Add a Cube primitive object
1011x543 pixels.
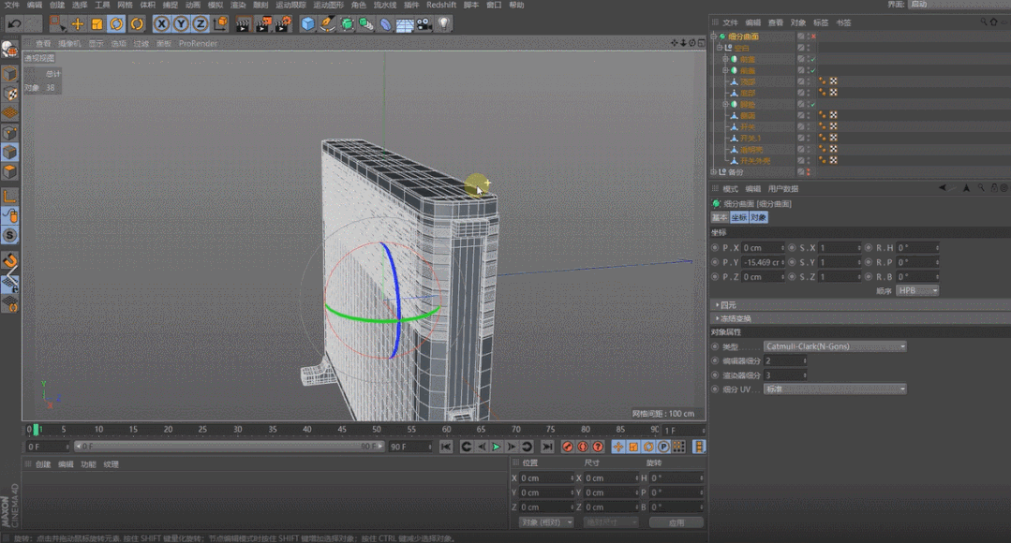coord(307,23)
